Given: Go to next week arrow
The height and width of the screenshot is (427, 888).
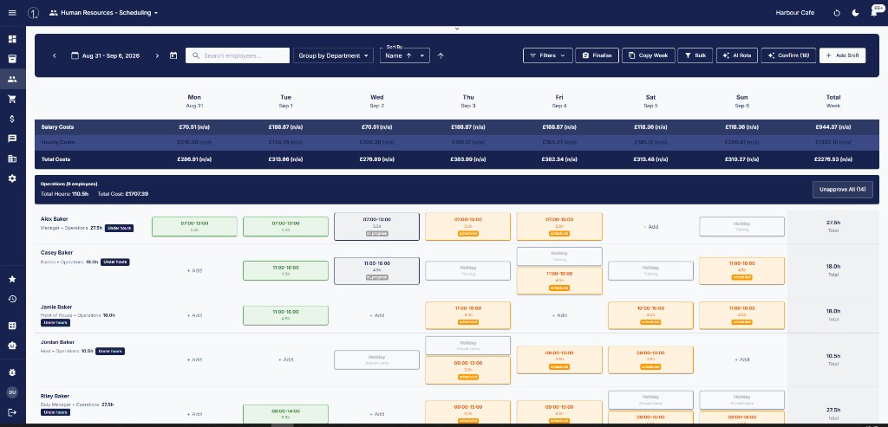Looking at the screenshot, I should pyautogui.click(x=158, y=55).
